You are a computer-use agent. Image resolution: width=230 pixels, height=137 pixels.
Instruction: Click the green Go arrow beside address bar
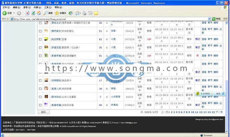pos(214,19)
